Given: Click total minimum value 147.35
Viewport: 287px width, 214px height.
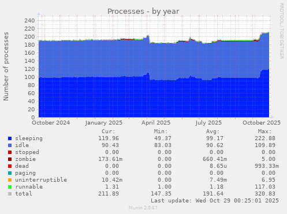Looking at the screenshot, I should (161, 194).
